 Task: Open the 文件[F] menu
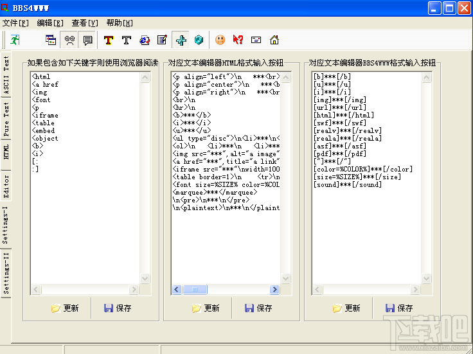[x=15, y=23]
